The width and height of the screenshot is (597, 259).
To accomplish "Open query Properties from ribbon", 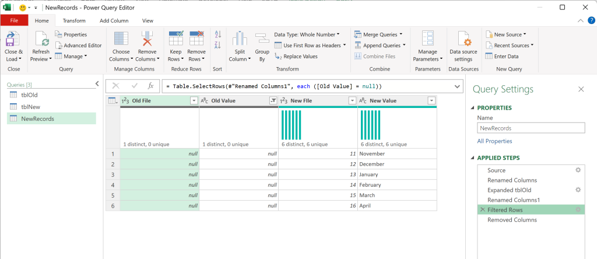I will [71, 34].
